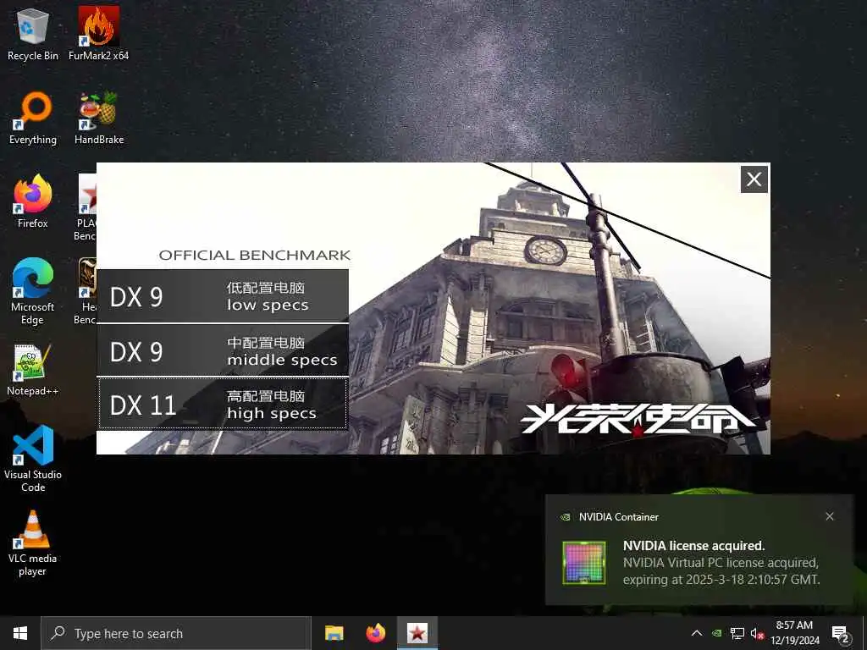Click the taskbar search box
The width and height of the screenshot is (867, 650).
tap(176, 633)
